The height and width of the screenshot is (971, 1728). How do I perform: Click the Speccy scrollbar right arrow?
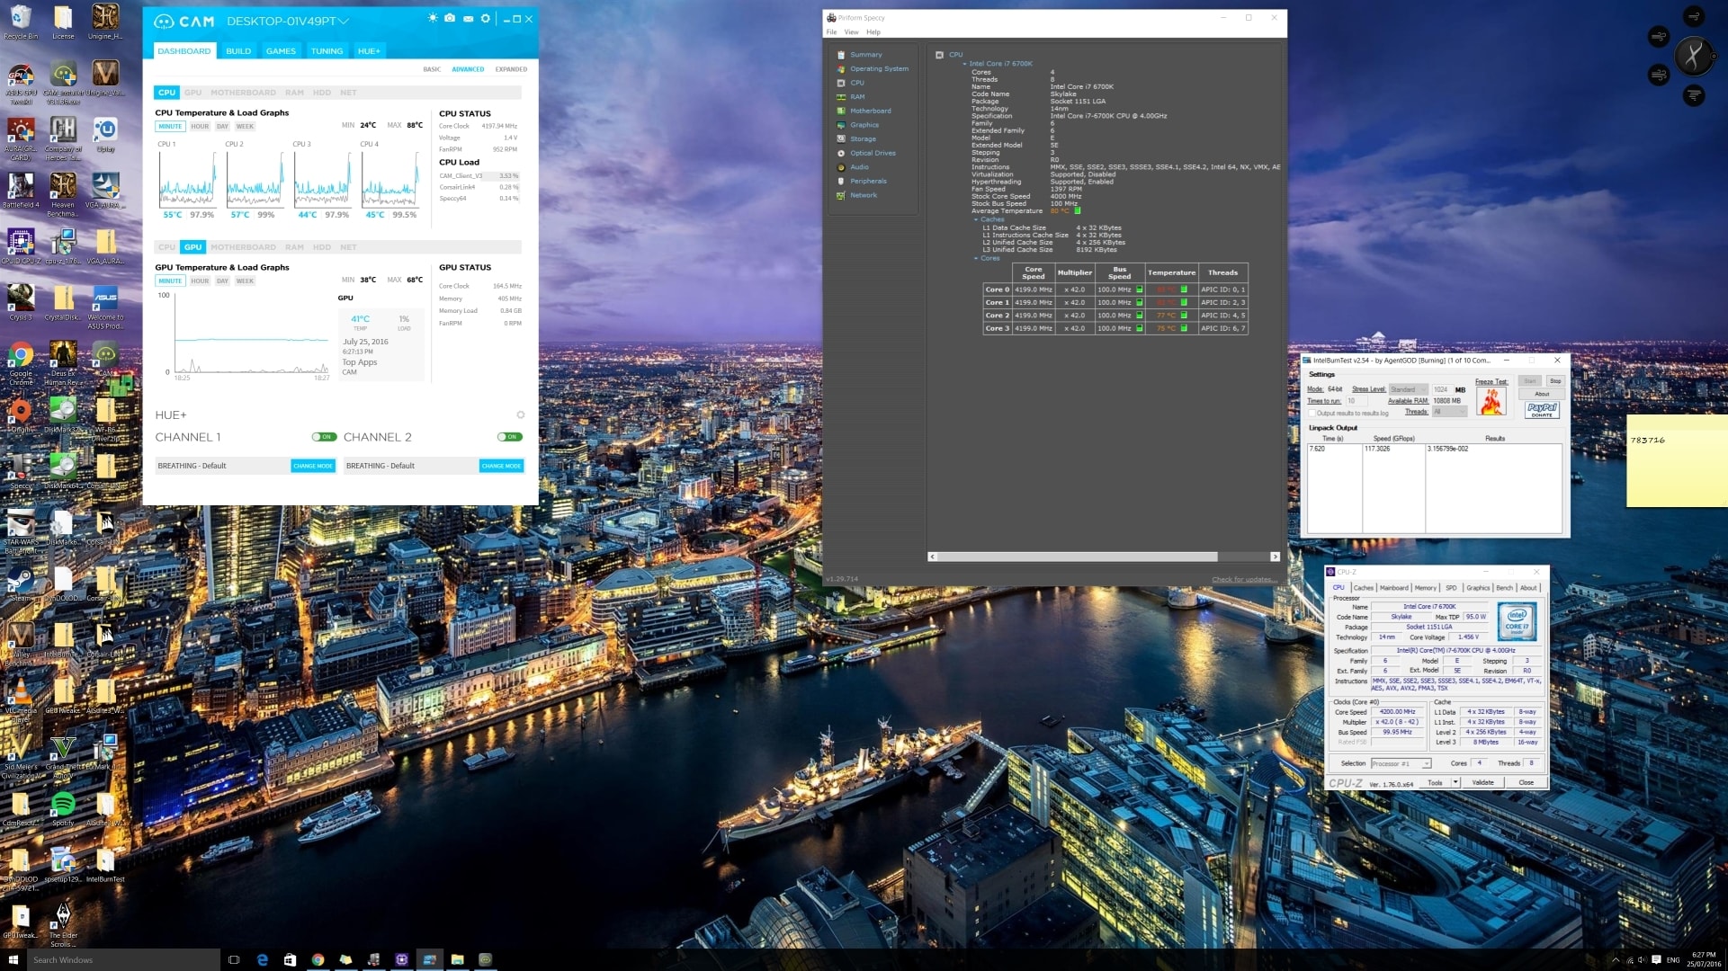(x=1275, y=557)
